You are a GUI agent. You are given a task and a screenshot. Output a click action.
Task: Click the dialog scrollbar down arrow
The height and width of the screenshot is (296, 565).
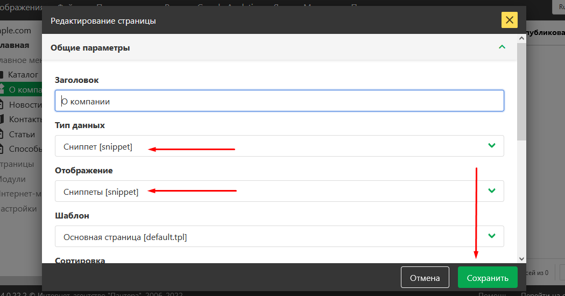coord(521,259)
